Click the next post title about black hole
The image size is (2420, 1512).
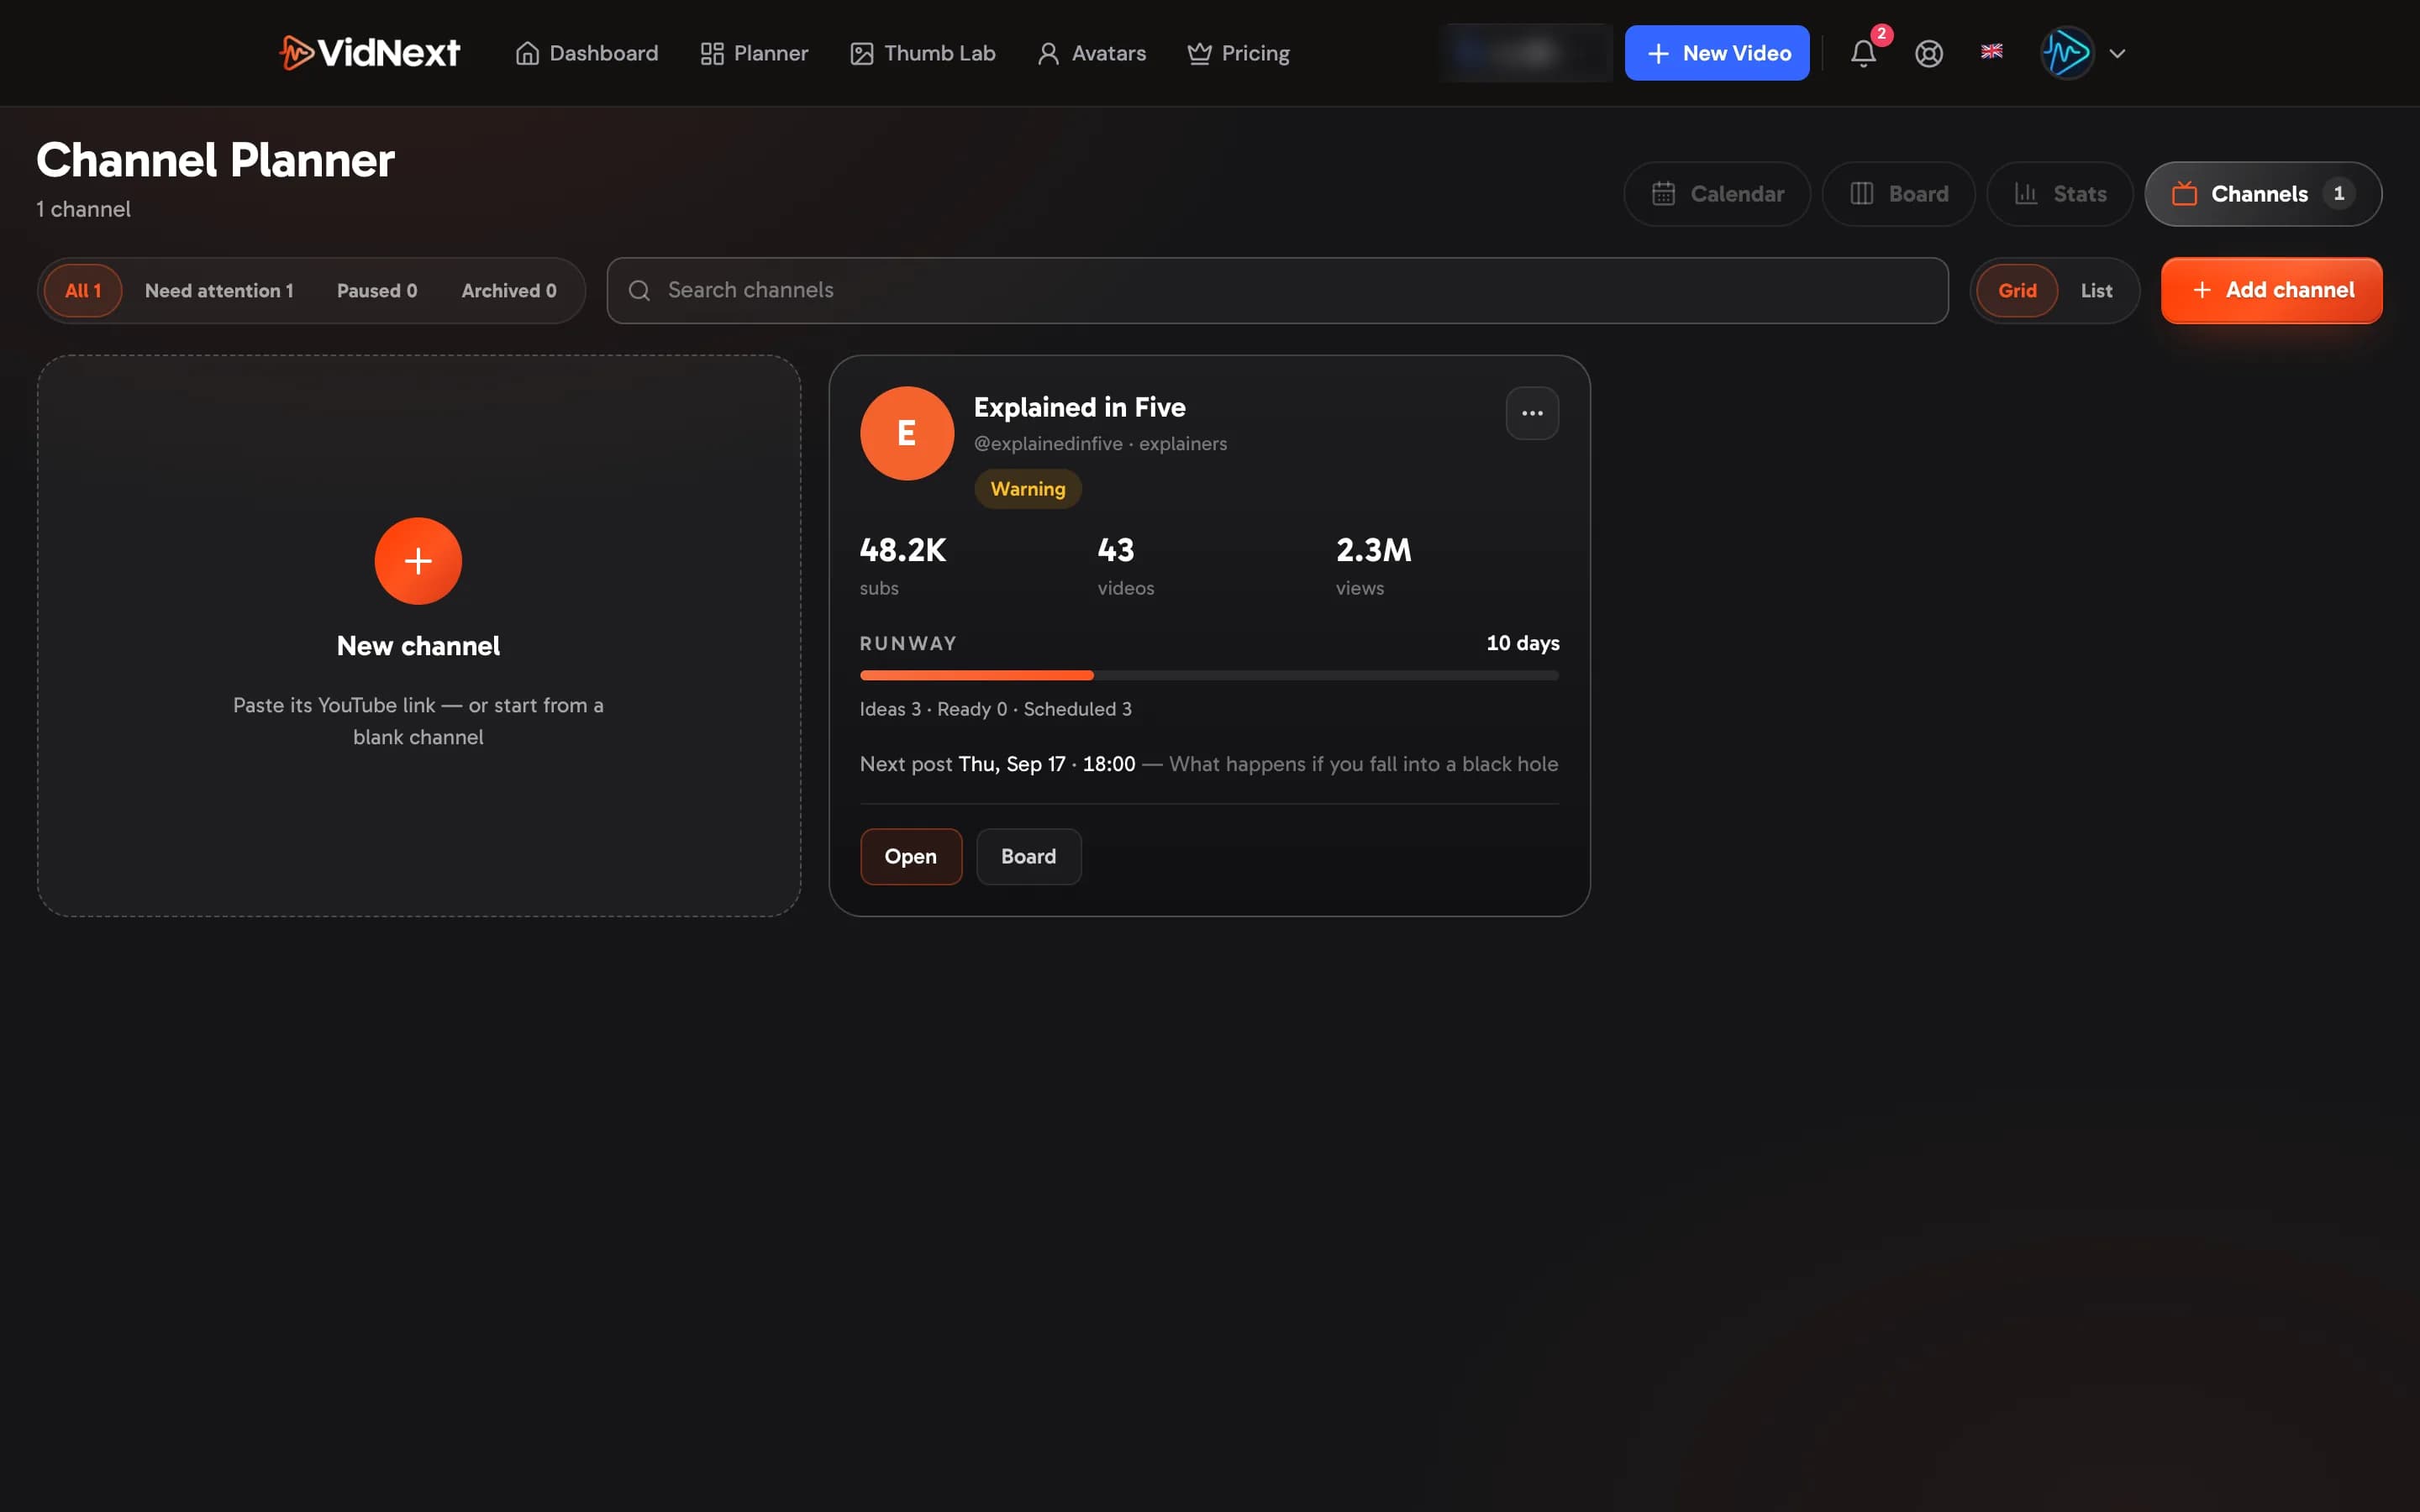click(x=1363, y=764)
